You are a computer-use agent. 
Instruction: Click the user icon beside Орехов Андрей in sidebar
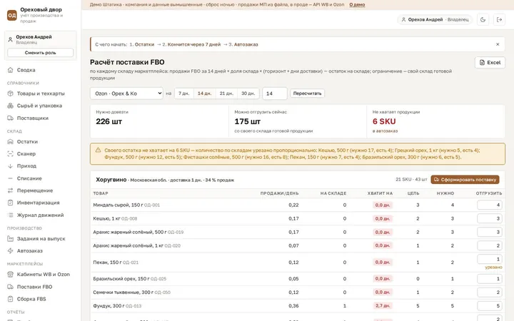pos(10,40)
